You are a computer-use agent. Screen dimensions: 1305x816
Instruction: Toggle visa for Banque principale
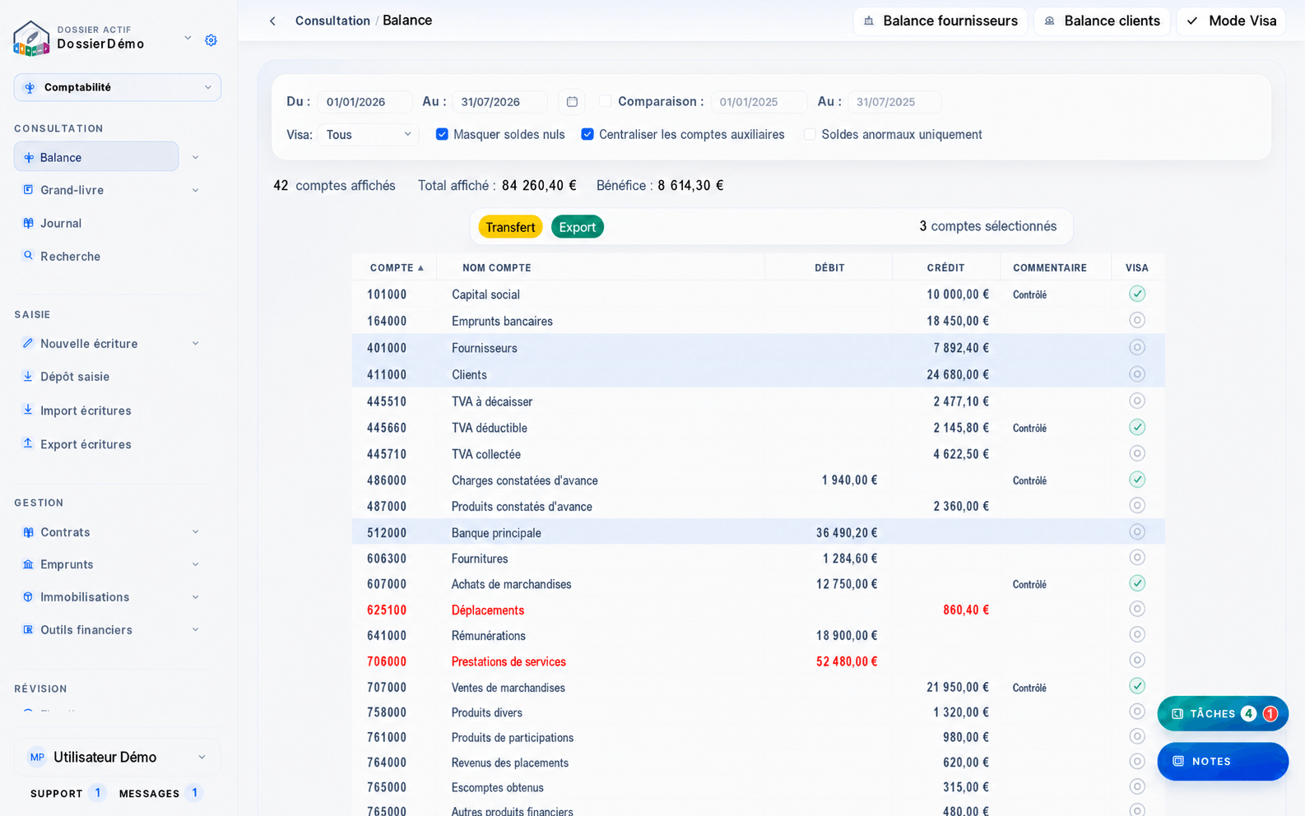1137,531
